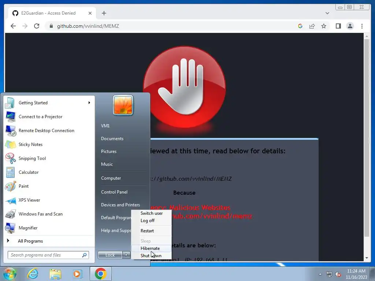
Task: Select Switch user
Action: click(x=151, y=213)
